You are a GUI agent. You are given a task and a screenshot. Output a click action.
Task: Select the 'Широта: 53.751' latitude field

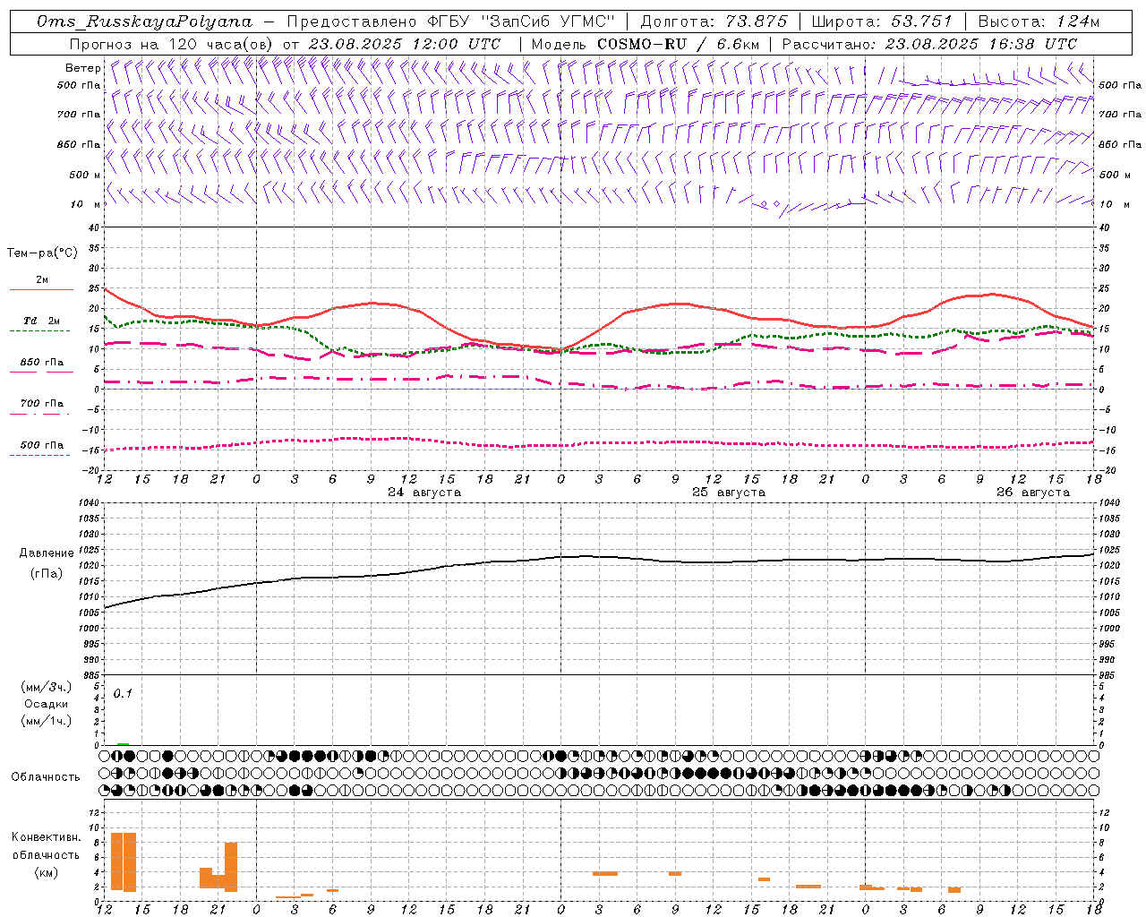pos(882,21)
